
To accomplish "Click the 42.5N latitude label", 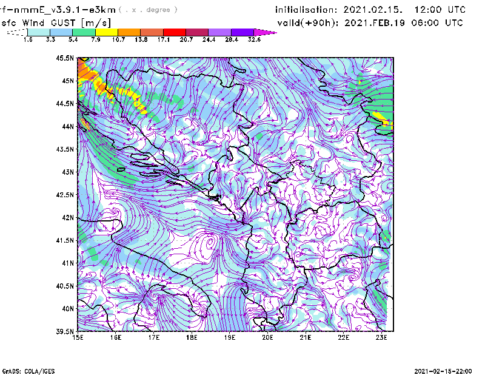I will (x=65, y=195).
